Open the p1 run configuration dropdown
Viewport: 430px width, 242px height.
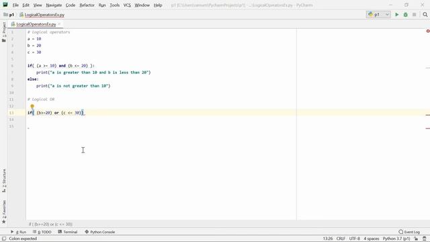click(378, 15)
